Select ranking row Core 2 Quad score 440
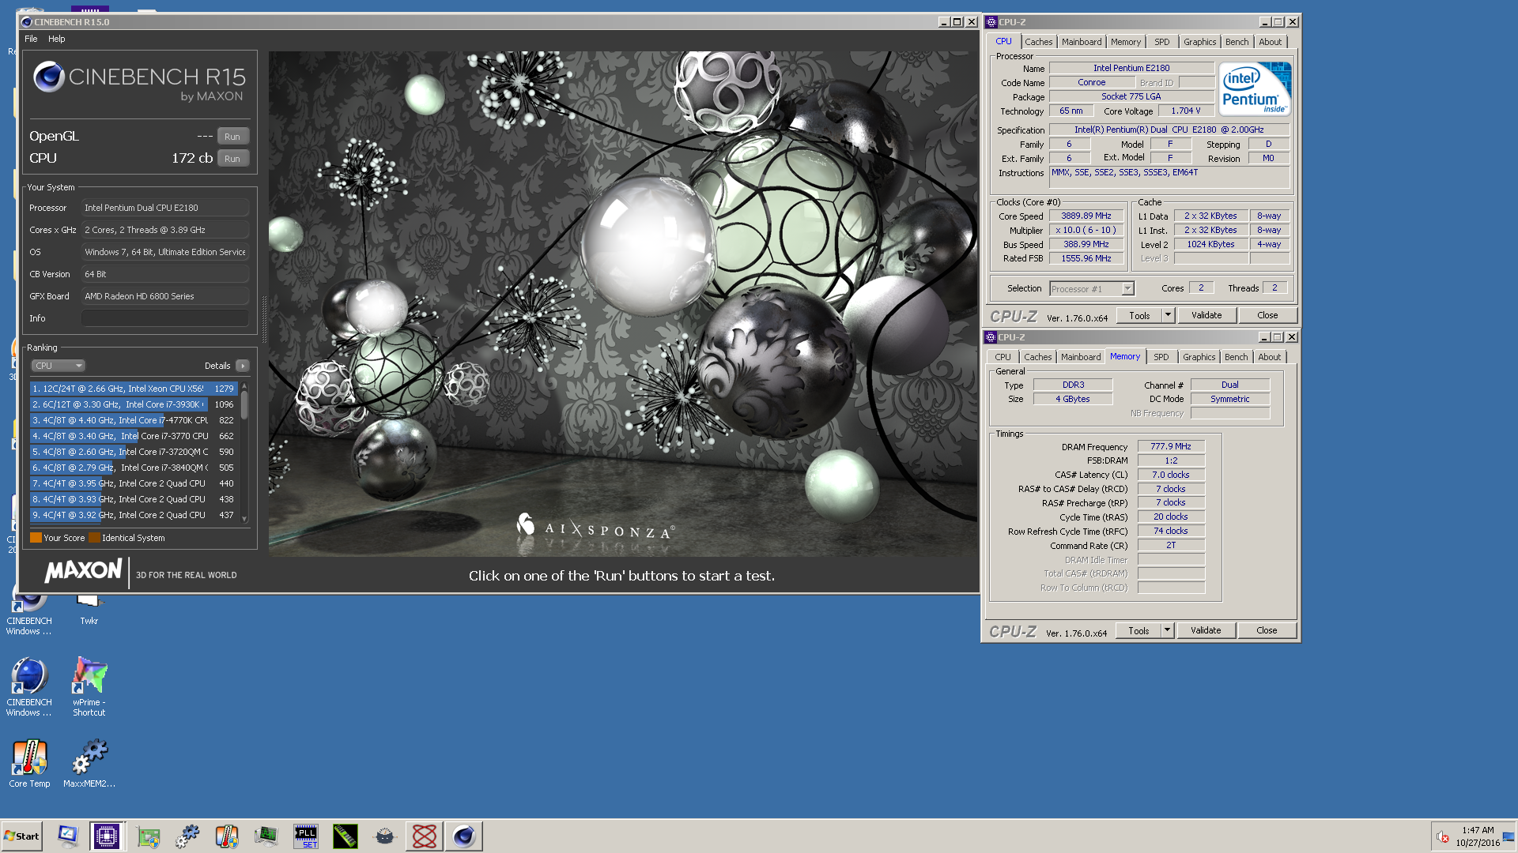The image size is (1518, 853). (134, 483)
